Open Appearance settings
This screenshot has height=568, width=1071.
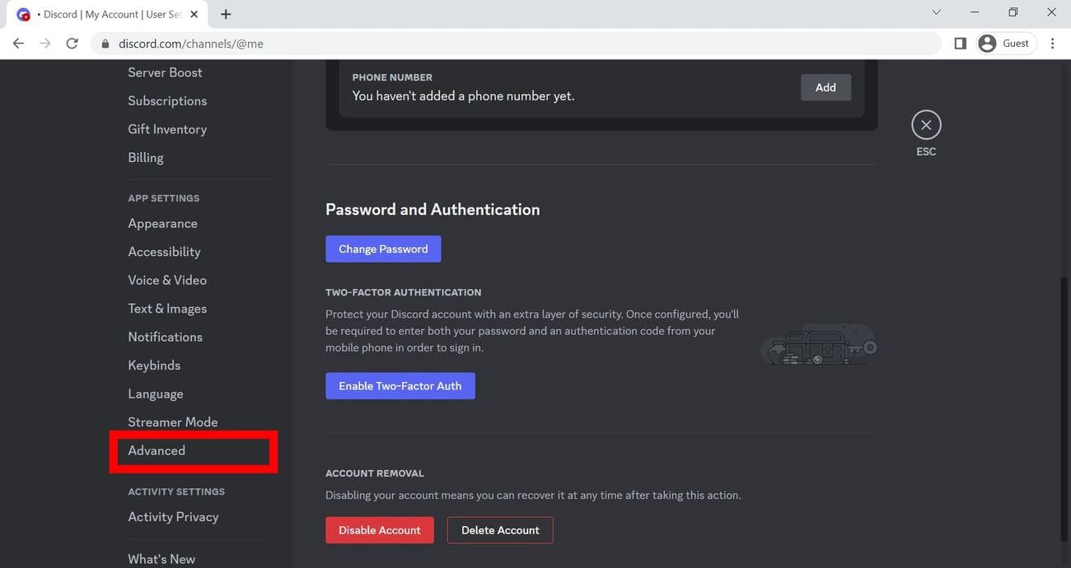click(162, 223)
